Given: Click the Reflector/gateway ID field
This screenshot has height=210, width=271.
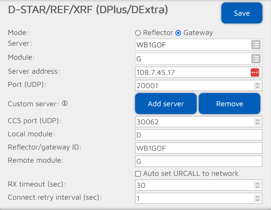Looking at the screenshot, I should point(198,148).
